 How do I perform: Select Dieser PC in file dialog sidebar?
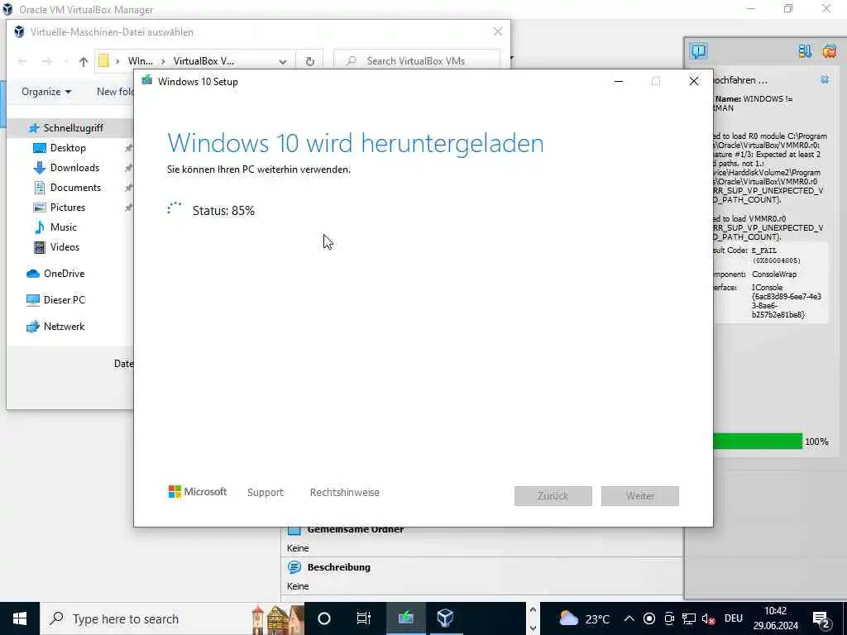[64, 300]
